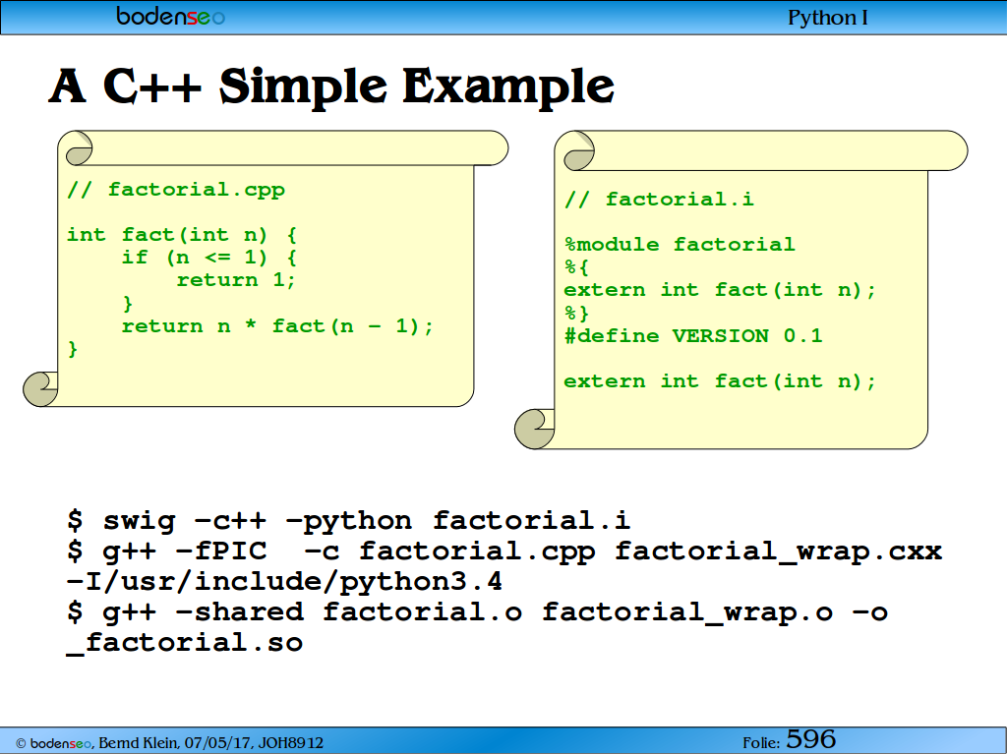Click the slide number 'Folie: 596'
This screenshot has height=755, width=1007.
pyautogui.click(x=790, y=740)
